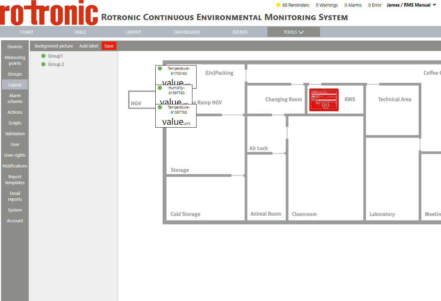Click the 0 Alarms status text

tap(353, 5)
